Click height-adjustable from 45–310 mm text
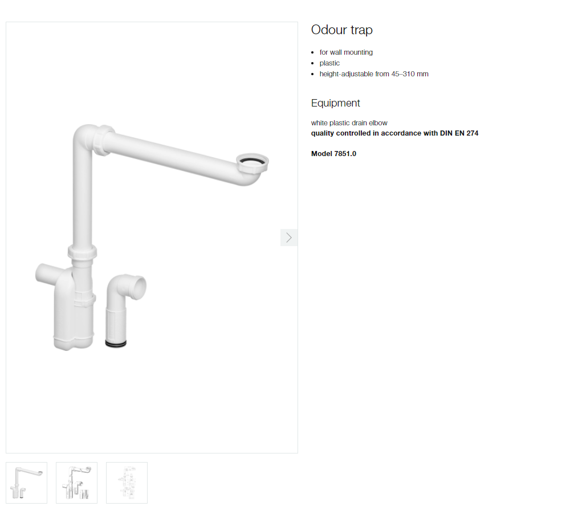570x519 pixels. click(374, 74)
